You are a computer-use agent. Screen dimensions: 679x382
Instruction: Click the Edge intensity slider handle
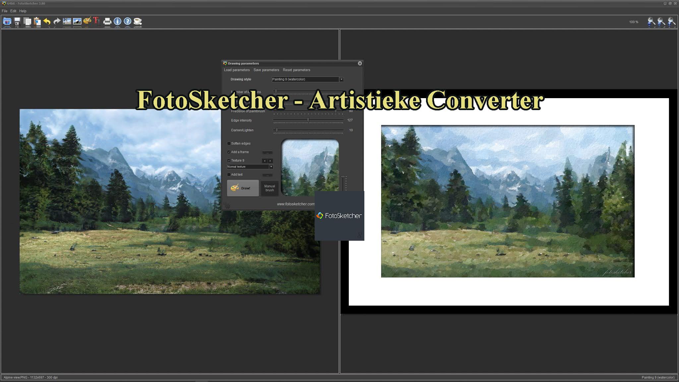click(x=308, y=120)
